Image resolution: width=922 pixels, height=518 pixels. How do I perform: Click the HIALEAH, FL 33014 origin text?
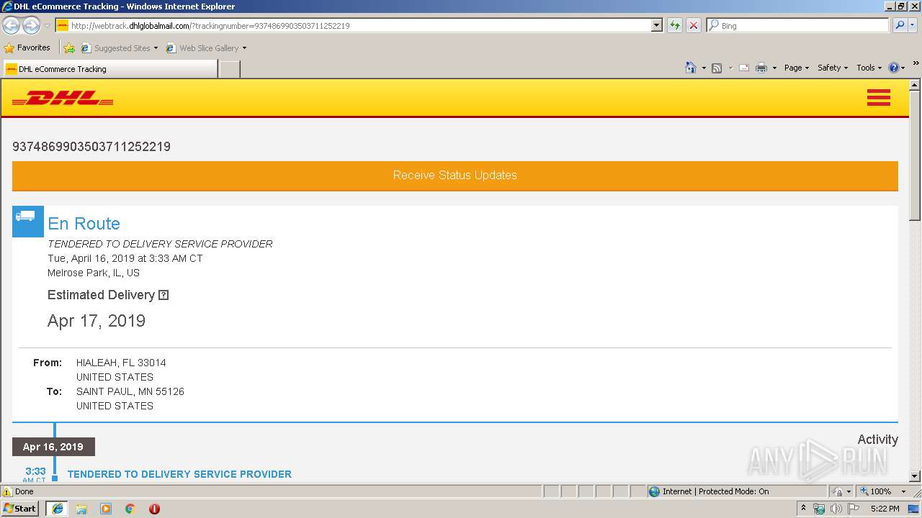121,363
